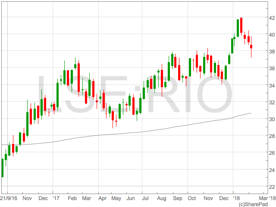Screen dimensions: 276x207
Task: Click the Jun label on the time axis
Action: click(131, 198)
